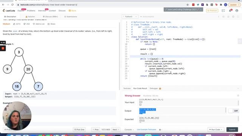The width and height of the screenshot is (242, 136).
Task: Click the browser back arrow
Action: [3, 5]
